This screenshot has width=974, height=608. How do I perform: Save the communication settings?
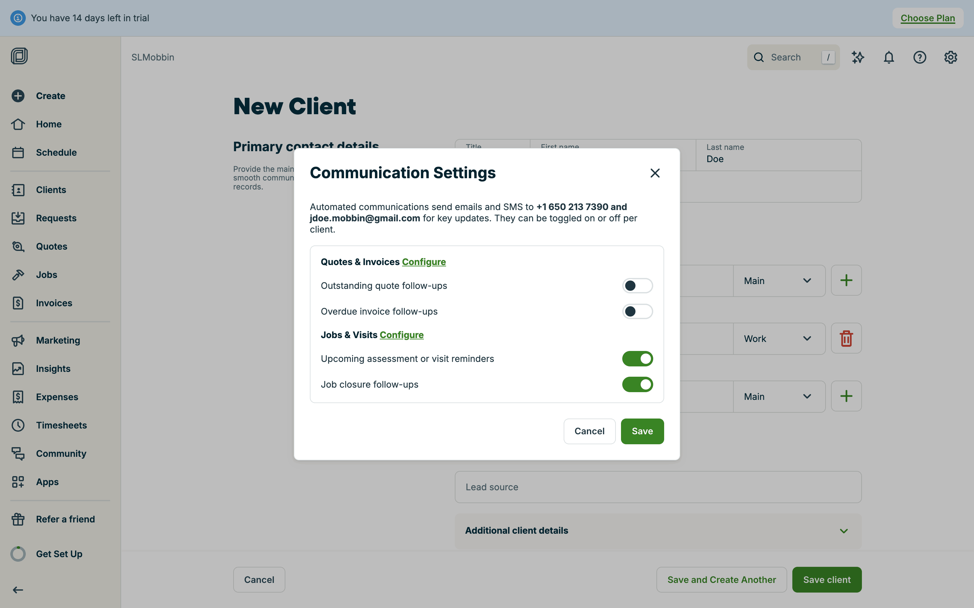coord(642,431)
